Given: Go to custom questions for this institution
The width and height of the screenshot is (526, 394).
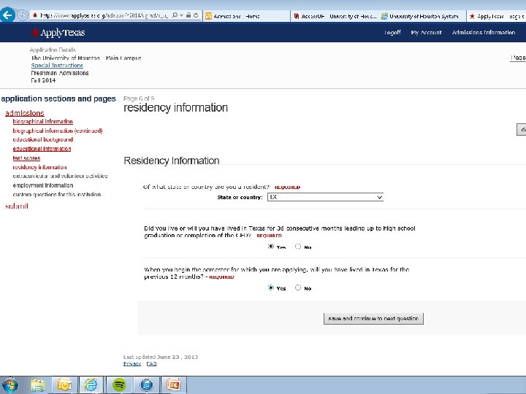Looking at the screenshot, I should click(57, 194).
